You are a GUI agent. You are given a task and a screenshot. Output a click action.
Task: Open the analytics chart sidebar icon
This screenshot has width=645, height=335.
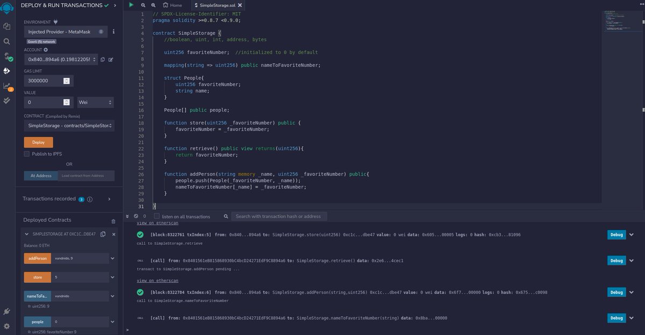[x=7, y=86]
